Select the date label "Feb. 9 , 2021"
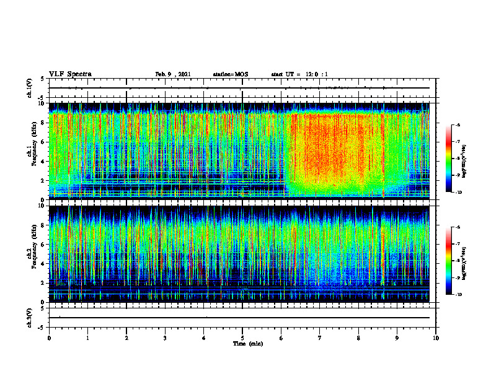 point(173,74)
